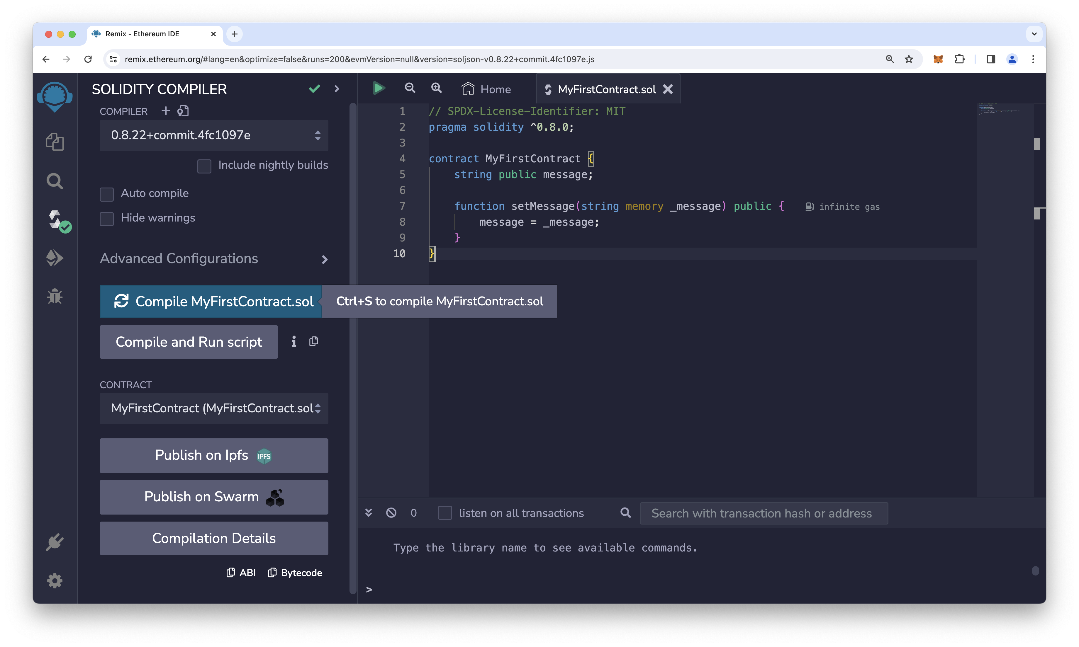
Task: Open the CONTRACT selection dropdown
Action: [x=214, y=408]
